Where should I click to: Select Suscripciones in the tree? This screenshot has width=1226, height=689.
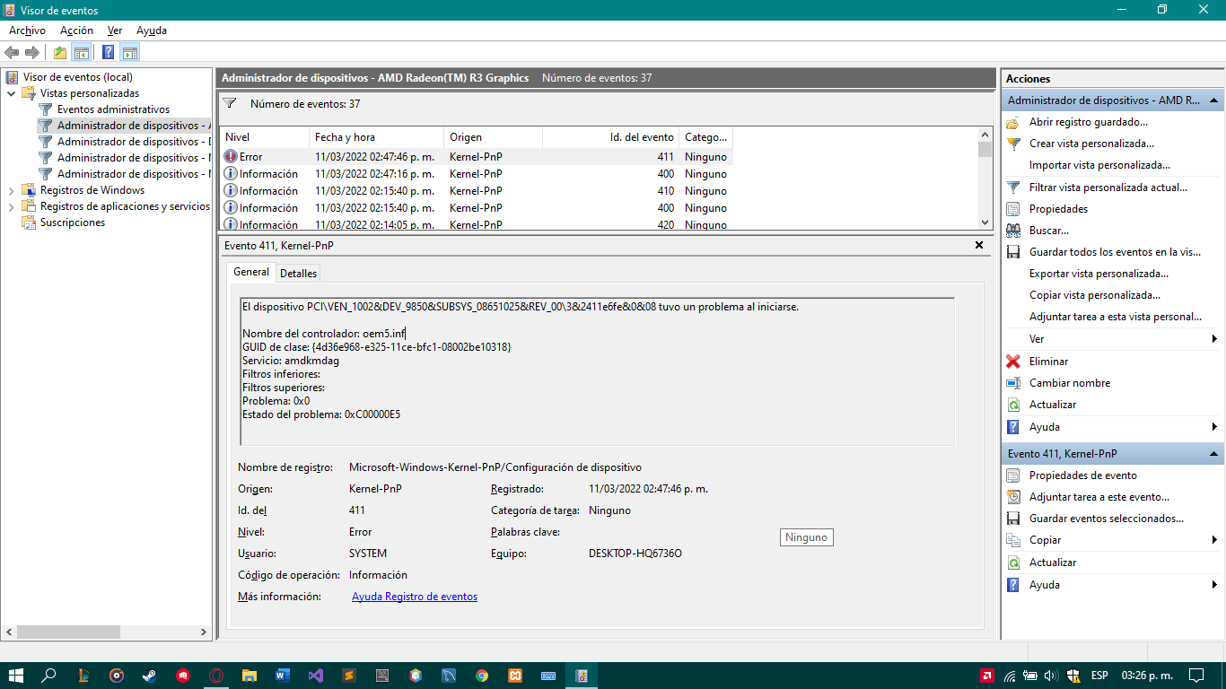[x=73, y=222]
